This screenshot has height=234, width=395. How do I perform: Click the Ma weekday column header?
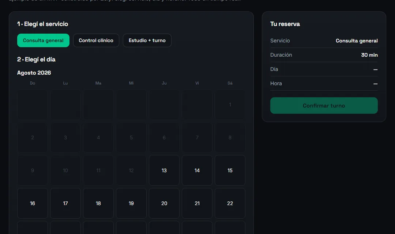coord(98,83)
